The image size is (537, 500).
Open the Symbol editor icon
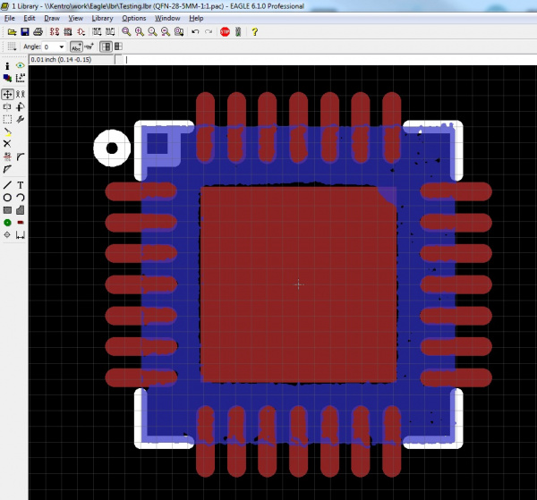tap(81, 32)
